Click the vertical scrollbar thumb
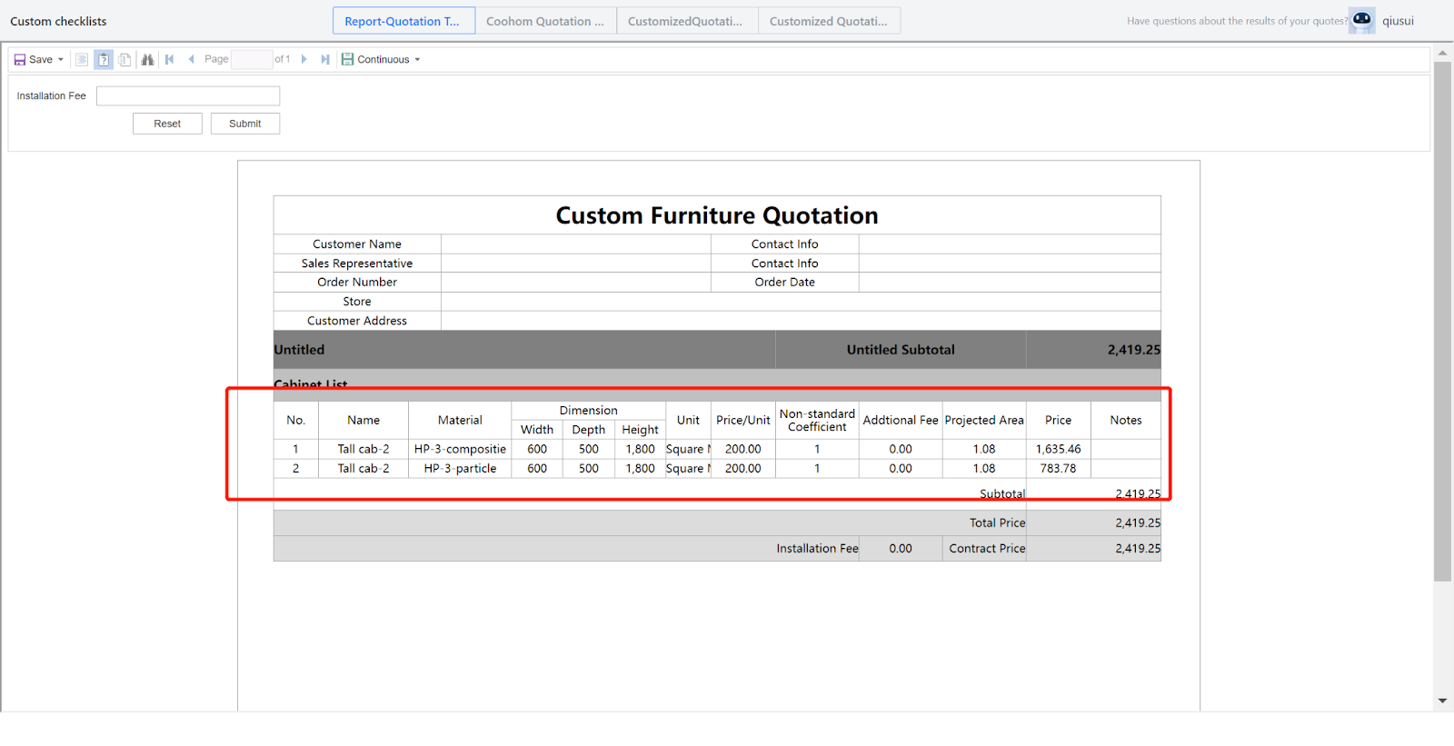 point(1442,318)
